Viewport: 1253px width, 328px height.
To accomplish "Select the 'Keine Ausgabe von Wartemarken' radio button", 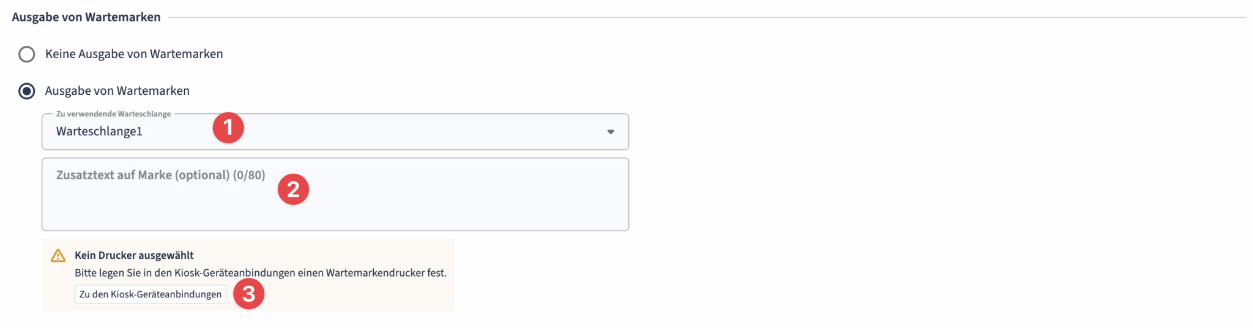I will click(27, 54).
